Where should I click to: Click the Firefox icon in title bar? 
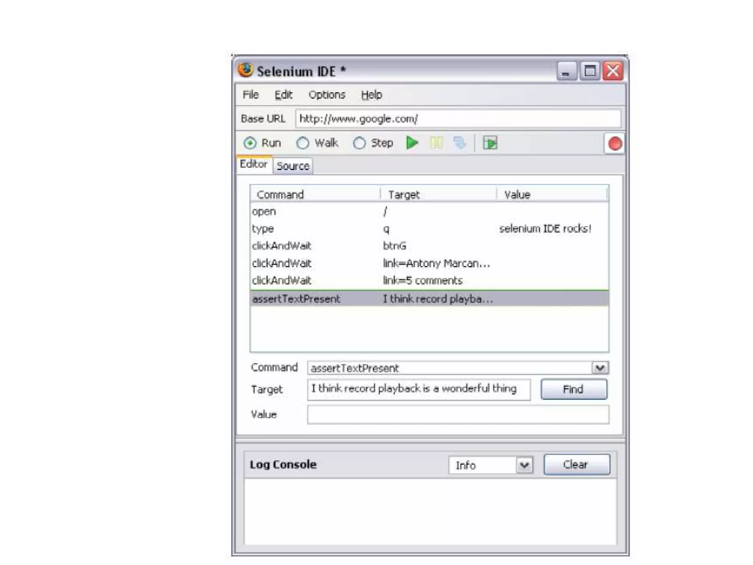click(x=245, y=70)
